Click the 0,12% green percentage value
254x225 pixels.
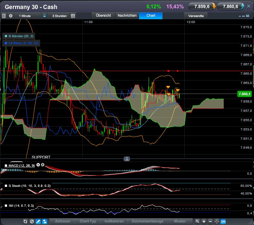[153, 7]
